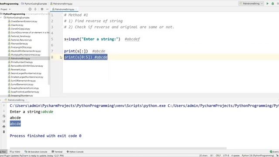Click the PyCharm update notification in status bar
The image size is (279, 157).
pyautogui.click(x=32, y=156)
